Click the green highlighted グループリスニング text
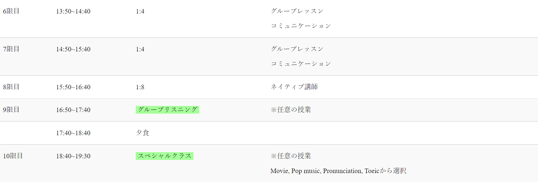 167,110
